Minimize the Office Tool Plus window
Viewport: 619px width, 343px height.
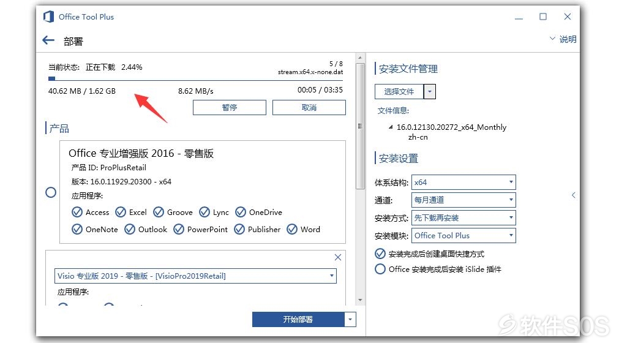[x=519, y=17]
